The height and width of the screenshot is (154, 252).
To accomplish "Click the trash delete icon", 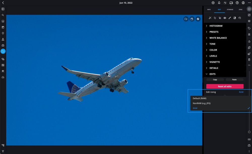I will pyautogui.click(x=249, y=60).
